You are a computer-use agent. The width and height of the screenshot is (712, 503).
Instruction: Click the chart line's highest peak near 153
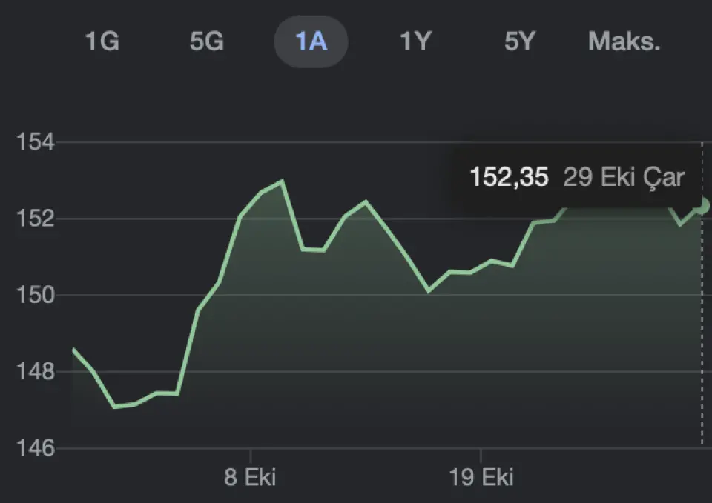pos(283,181)
